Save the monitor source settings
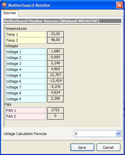 click(82, 147)
